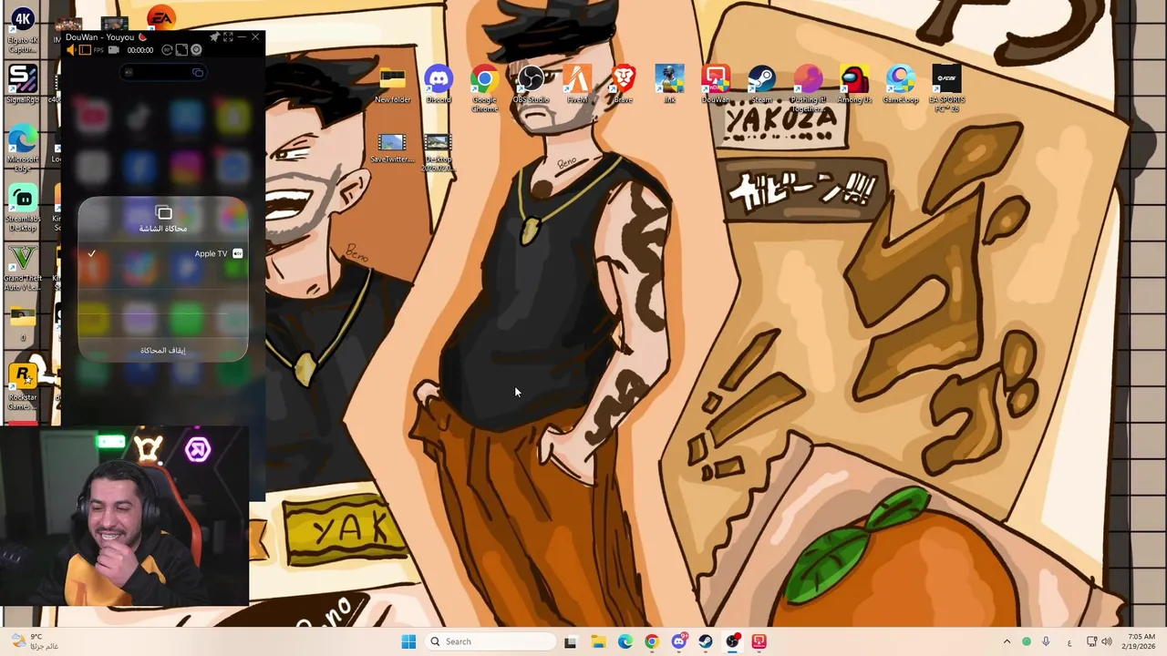Switch the input language tray indicator
The width and height of the screenshot is (1167, 656).
(1068, 641)
